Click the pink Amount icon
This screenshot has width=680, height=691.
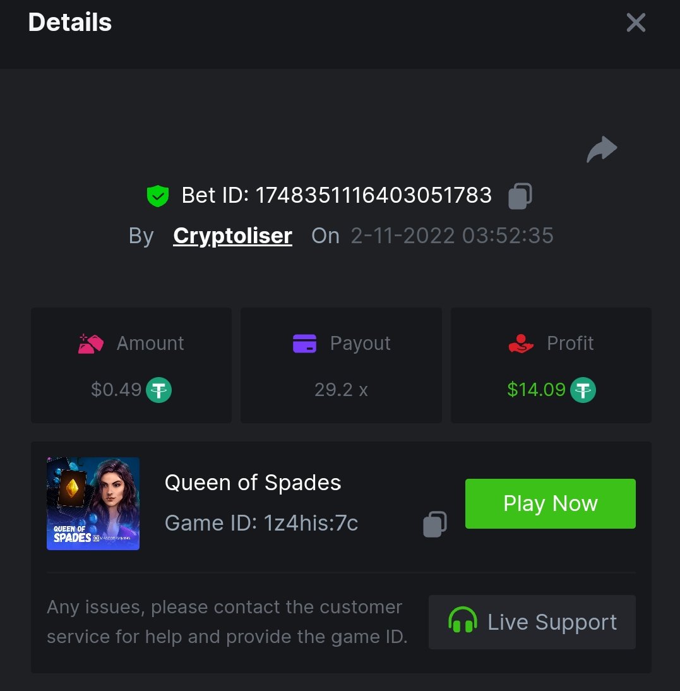[90, 344]
